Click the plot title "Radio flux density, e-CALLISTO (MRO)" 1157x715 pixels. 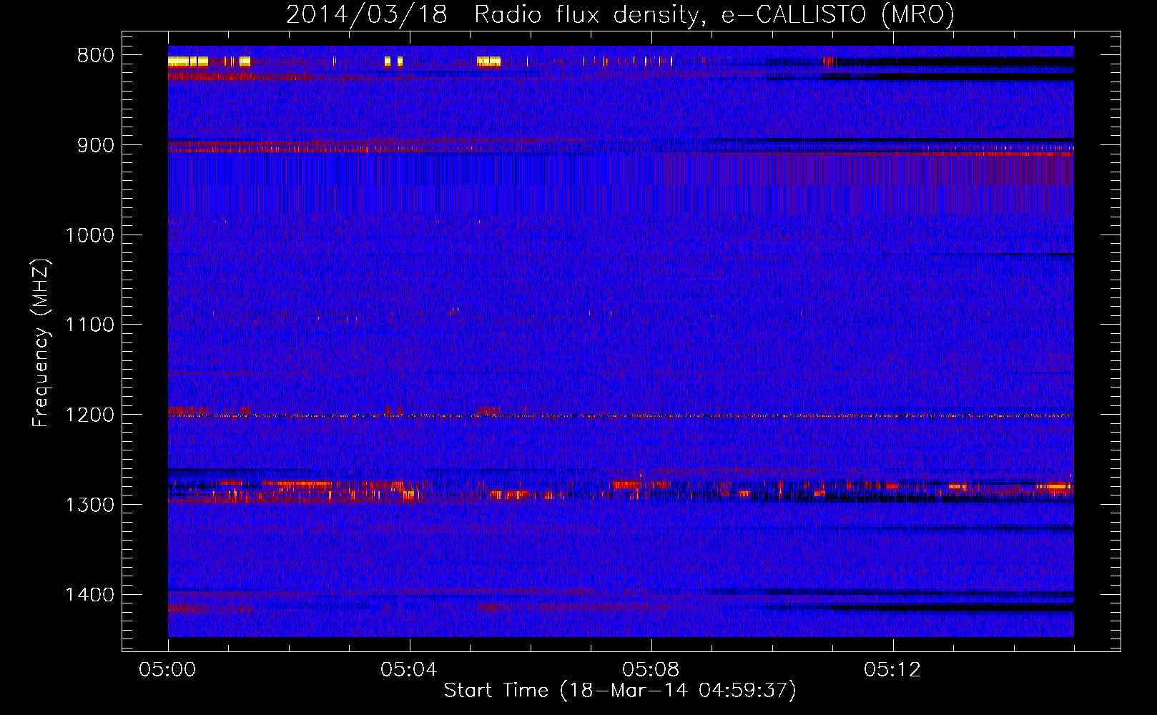(x=714, y=14)
